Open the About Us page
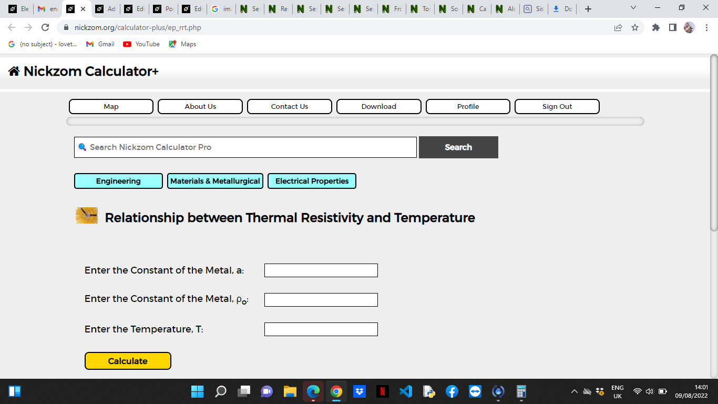Screen dimensions: 718x404 coord(200,106)
